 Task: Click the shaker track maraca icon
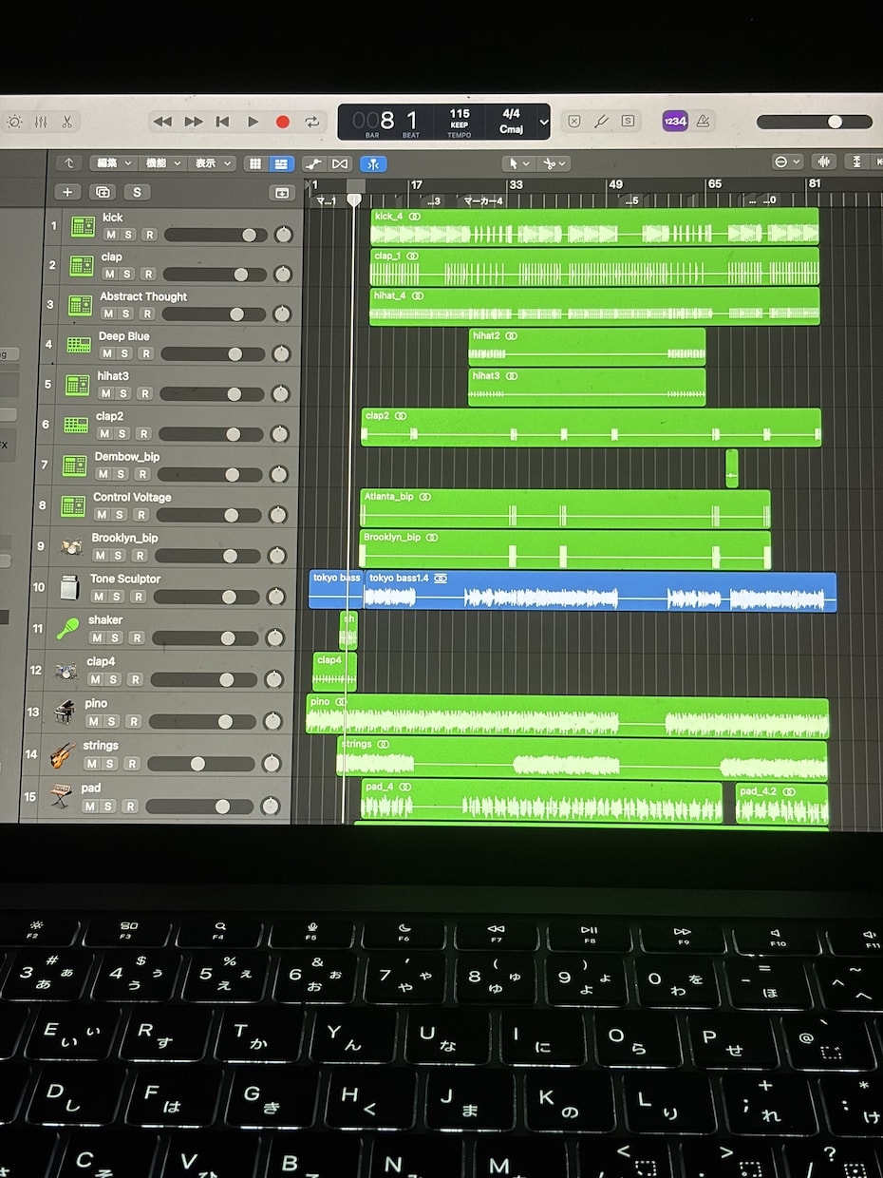(x=68, y=628)
